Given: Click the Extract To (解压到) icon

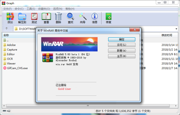Looking at the screenshot, I should 22,16.
